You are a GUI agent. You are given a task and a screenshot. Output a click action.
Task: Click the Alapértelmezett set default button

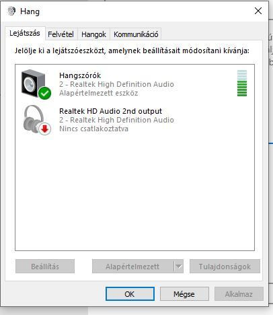pos(133,267)
